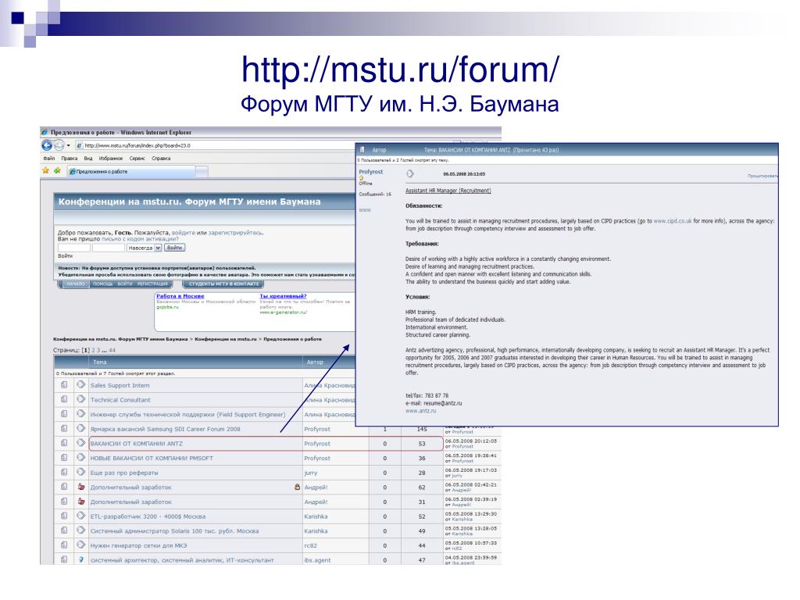Open the Системный администратор Solaris topic
The height and width of the screenshot is (600, 800).
click(x=174, y=531)
